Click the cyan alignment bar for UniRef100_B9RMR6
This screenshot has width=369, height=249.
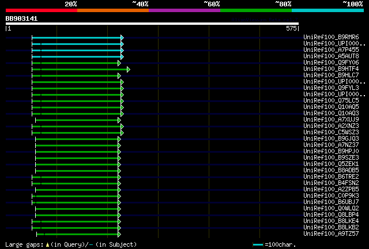tap(76, 37)
